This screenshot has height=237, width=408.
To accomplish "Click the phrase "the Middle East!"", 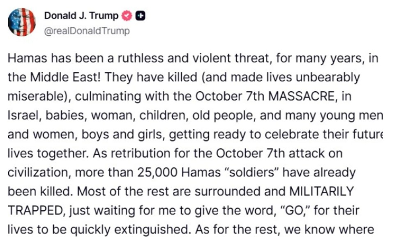I will pyautogui.click(x=58, y=78).
